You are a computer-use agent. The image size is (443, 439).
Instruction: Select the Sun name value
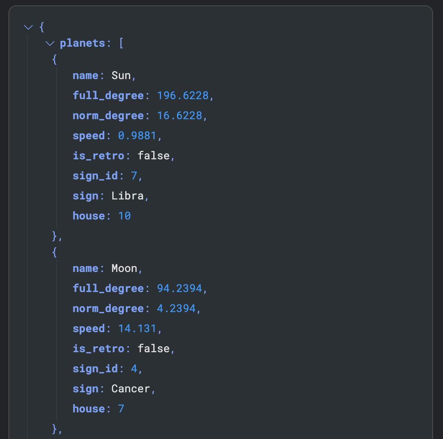[x=121, y=76]
